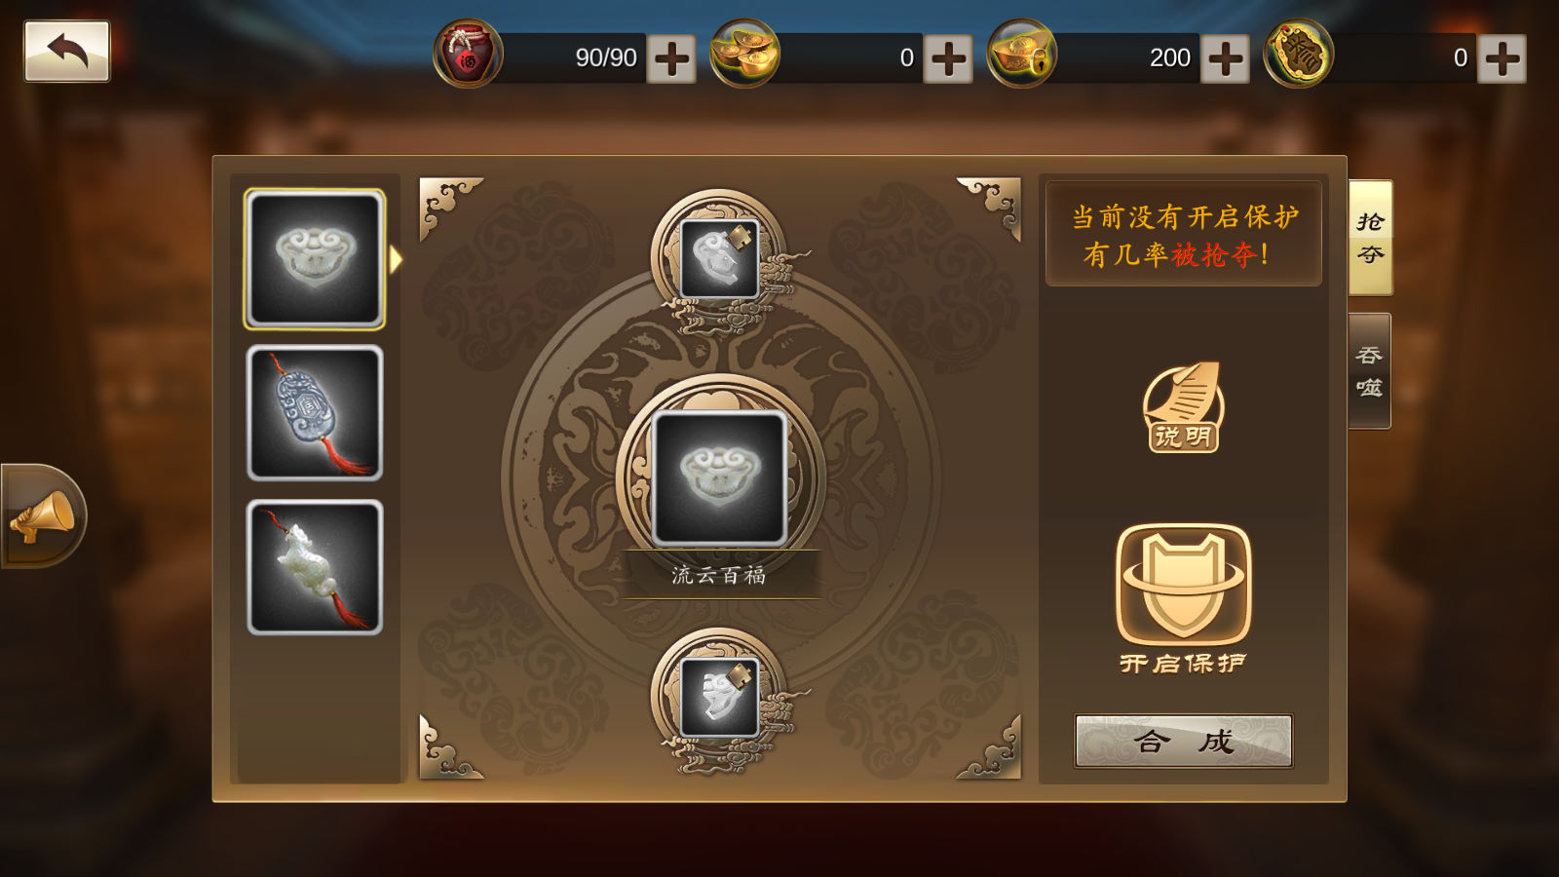1559x877 pixels.
Task: Add bound gold using plus beside 200
Action: 1225,59
